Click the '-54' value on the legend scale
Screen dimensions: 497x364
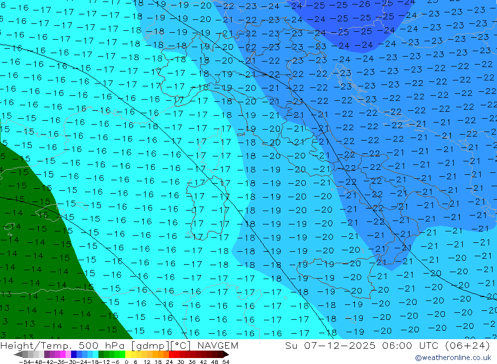(25, 362)
